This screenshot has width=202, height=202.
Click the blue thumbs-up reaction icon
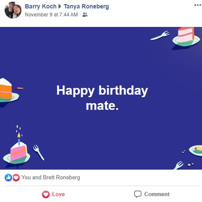(x=8, y=178)
